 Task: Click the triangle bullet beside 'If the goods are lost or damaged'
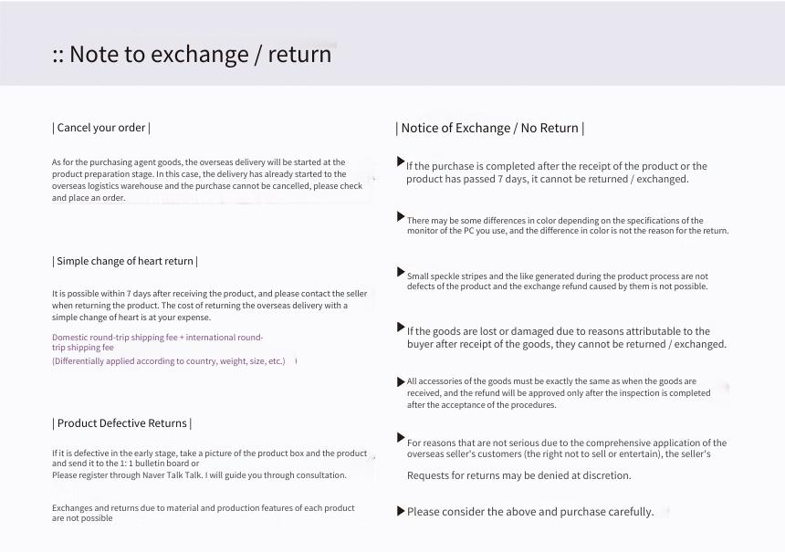pyautogui.click(x=401, y=327)
